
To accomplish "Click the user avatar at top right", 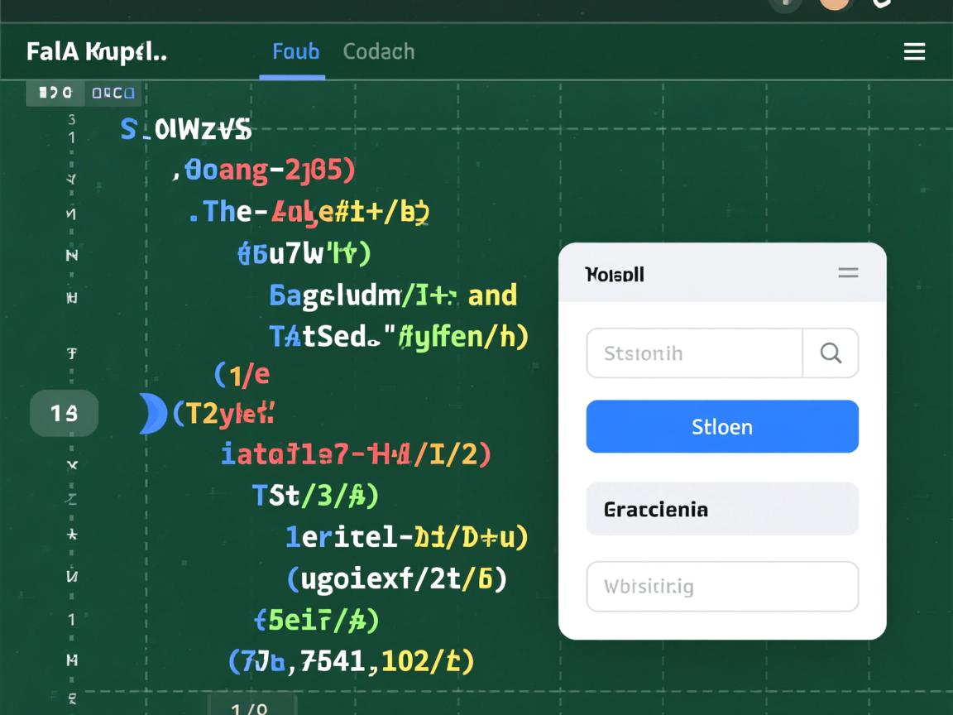I will [x=835, y=3].
